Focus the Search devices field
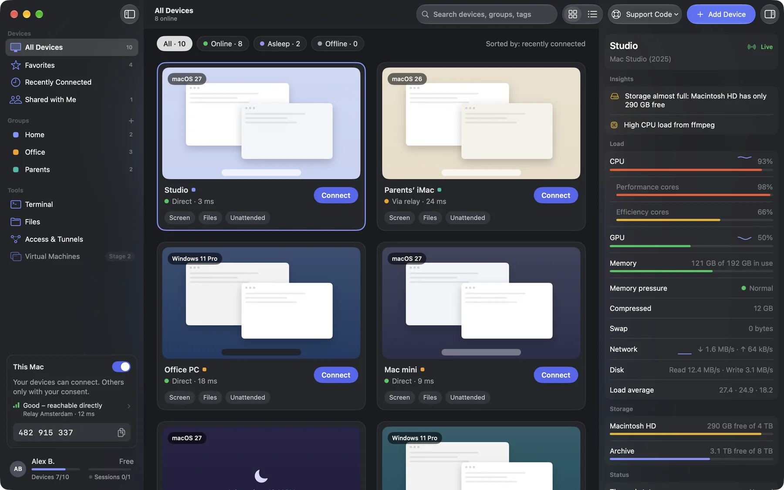This screenshot has width=784, height=490. pyautogui.click(x=487, y=14)
